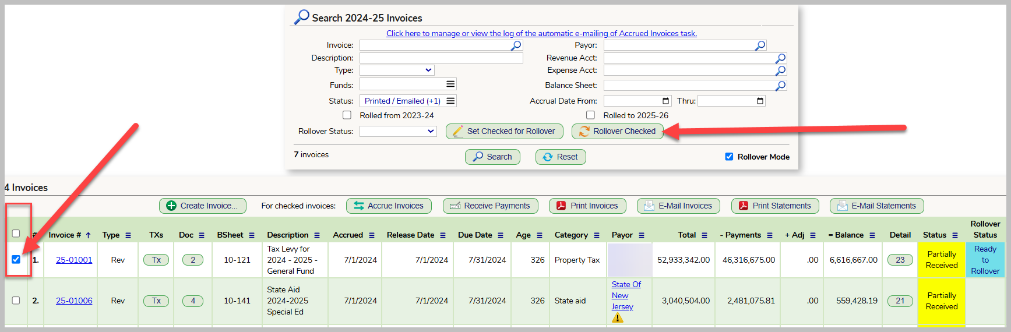Open the Due Date column menu icon
This screenshot has height=332, width=1011.
click(x=501, y=235)
